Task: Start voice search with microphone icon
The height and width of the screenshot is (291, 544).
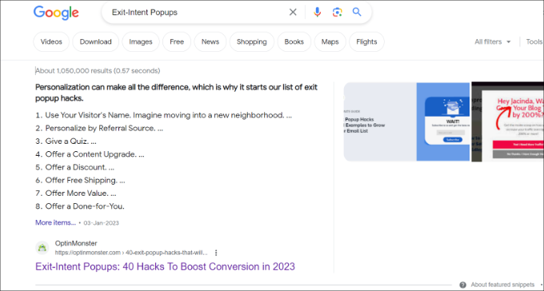Action: (317, 12)
